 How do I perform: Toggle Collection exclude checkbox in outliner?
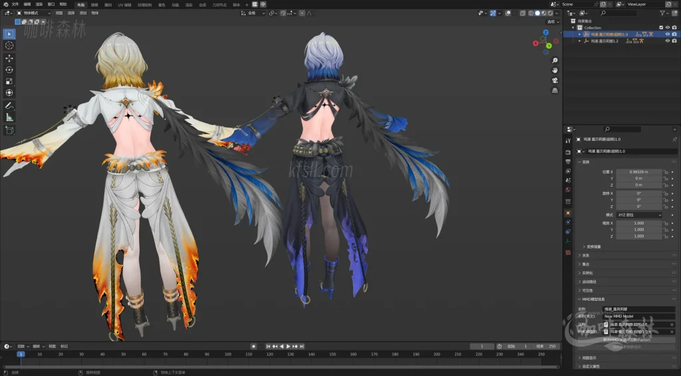661,27
